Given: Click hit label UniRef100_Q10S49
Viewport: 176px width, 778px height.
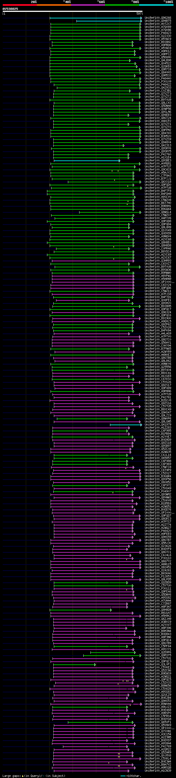Looking at the screenshot, I should [158, 230].
